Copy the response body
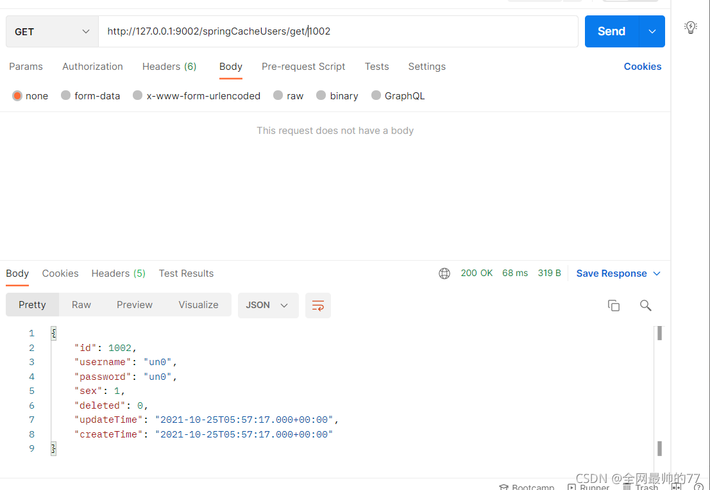This screenshot has height=490, width=710. click(x=614, y=306)
